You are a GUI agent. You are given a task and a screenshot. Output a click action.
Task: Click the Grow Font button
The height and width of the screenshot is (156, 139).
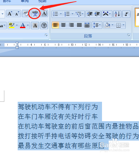10,14
